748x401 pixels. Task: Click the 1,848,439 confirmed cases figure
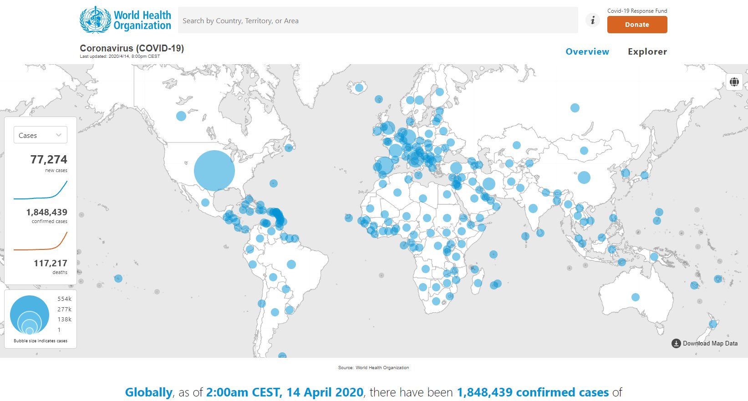(46, 212)
